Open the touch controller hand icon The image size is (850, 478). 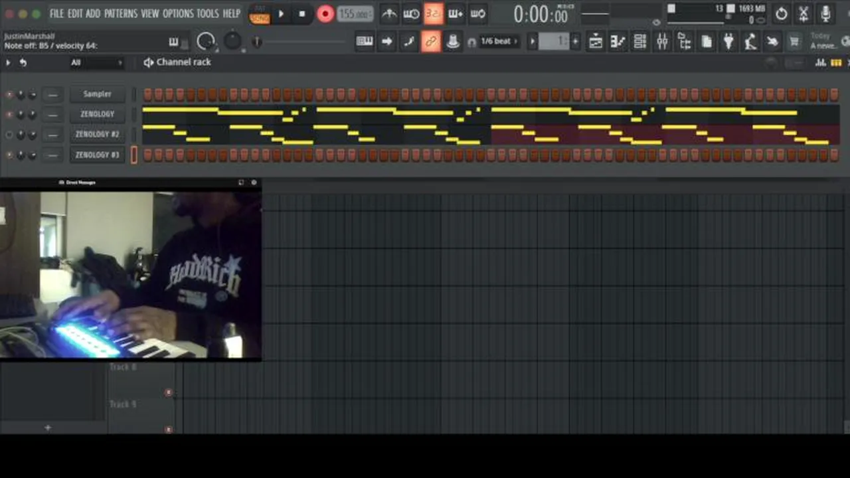pyautogui.click(x=772, y=42)
